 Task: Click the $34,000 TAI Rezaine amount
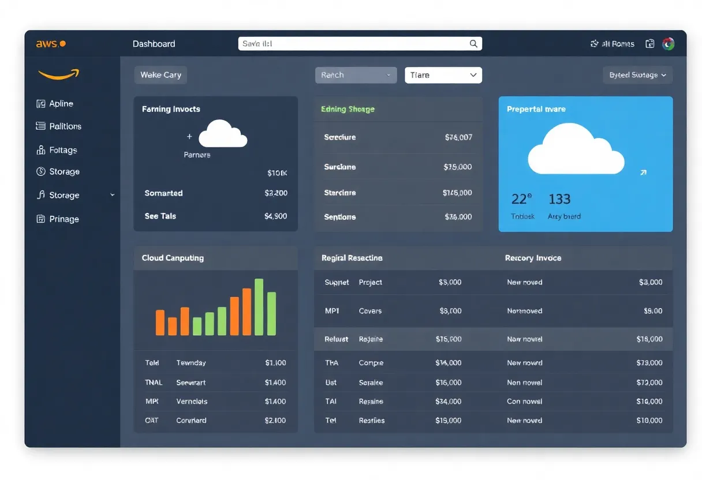[x=448, y=402]
